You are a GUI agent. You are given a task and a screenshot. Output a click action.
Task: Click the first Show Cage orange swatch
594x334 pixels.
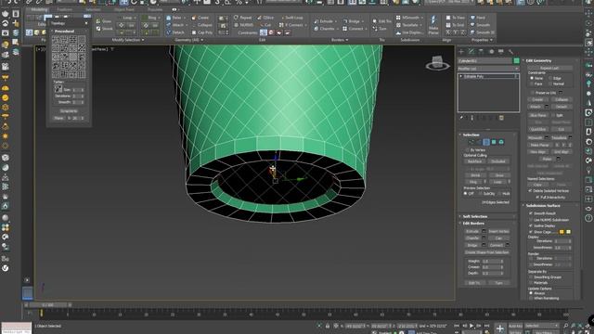coord(562,232)
